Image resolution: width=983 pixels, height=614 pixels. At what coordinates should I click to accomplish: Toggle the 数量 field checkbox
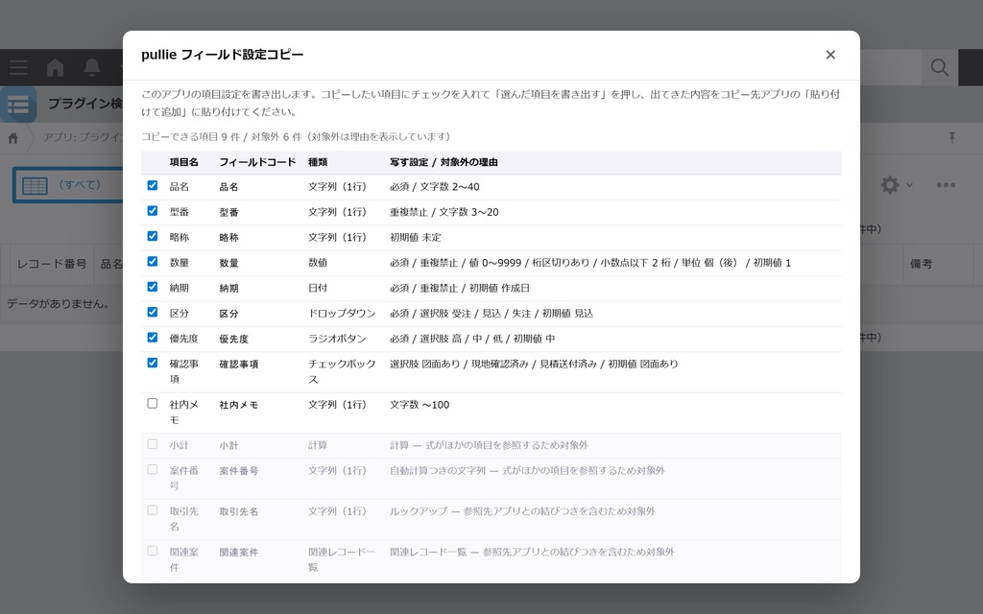point(153,261)
